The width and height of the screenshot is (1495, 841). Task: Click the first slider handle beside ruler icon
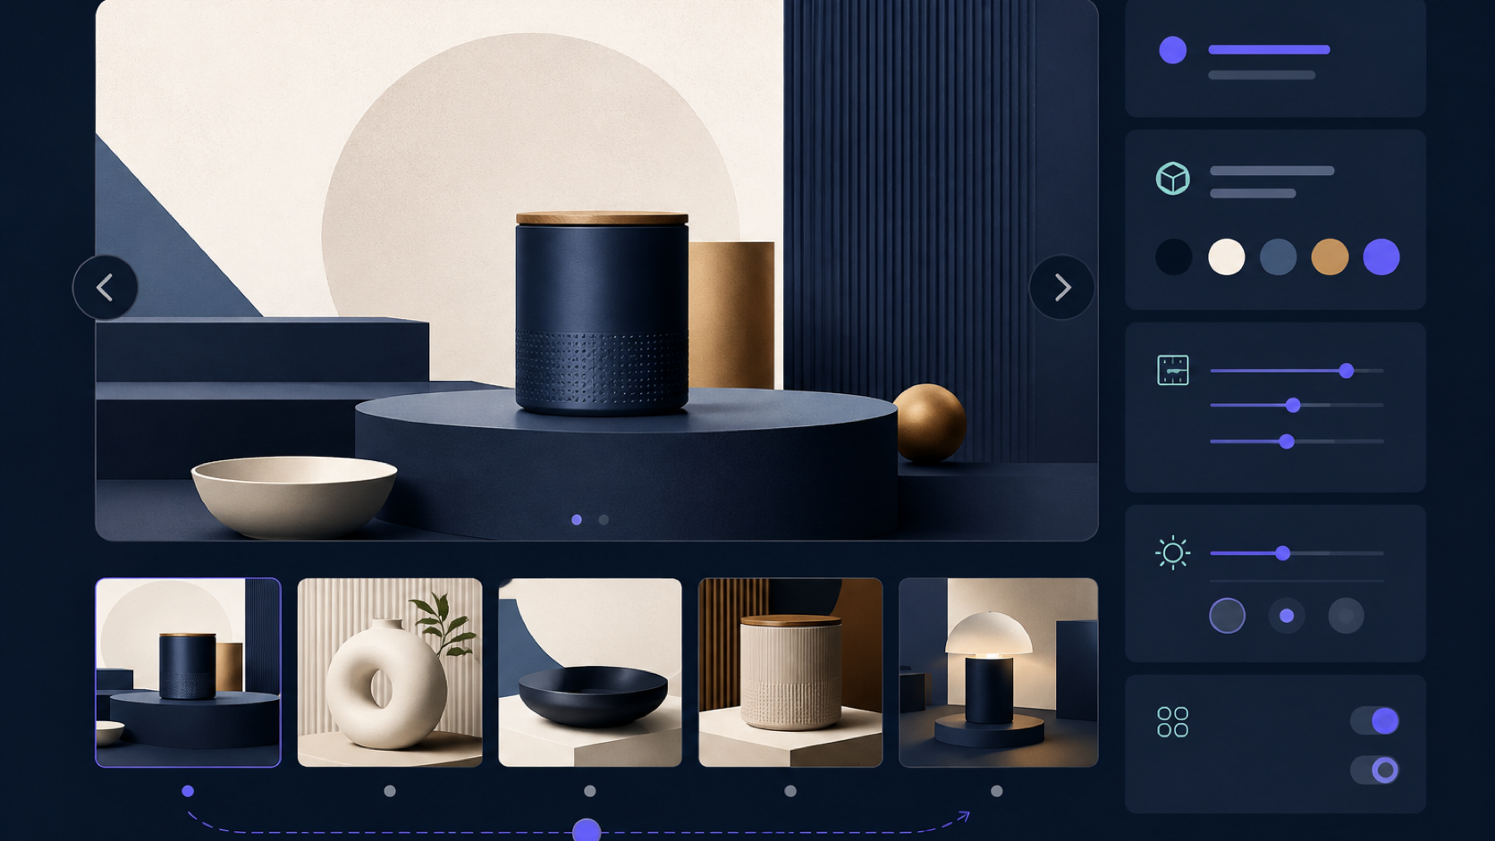(x=1347, y=371)
